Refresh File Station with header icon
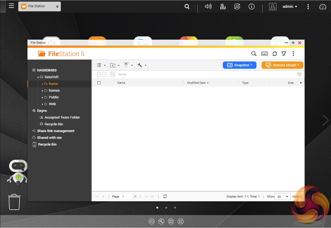The height and width of the screenshot is (228, 331). coord(275,54)
